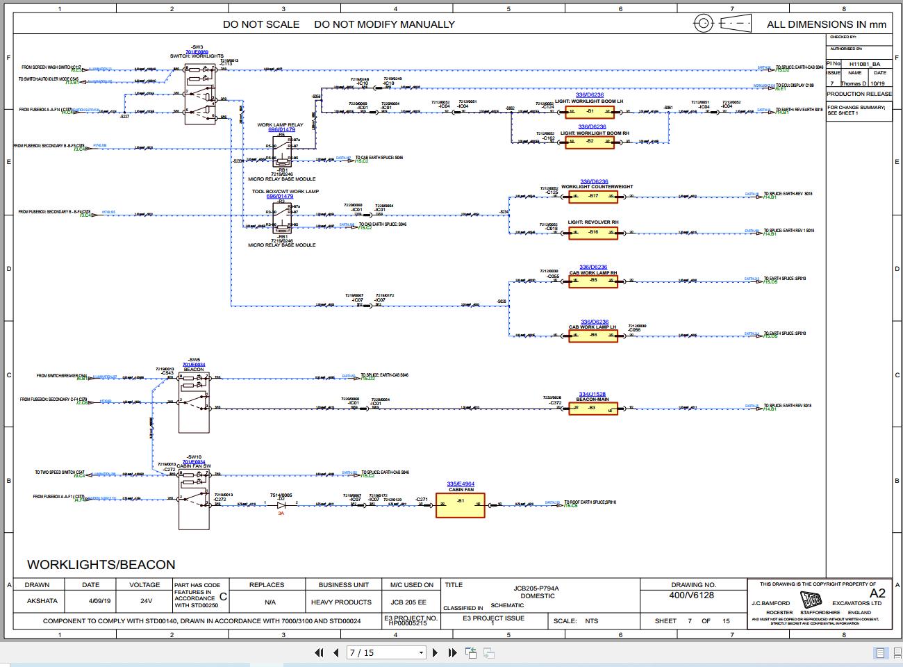Click the DO NOT SCALE header text
903x667 pixels.
261,24
